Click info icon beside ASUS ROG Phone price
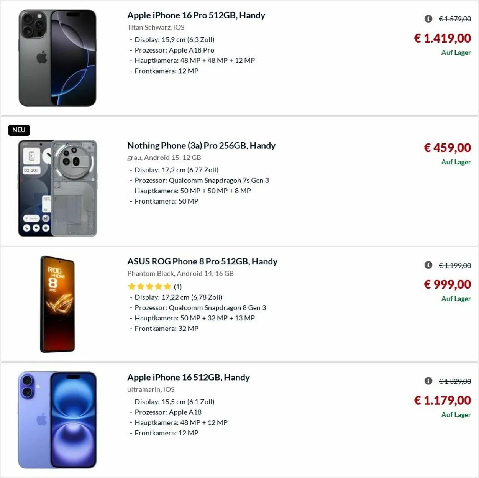Screen dimensions: 479x478 428,265
